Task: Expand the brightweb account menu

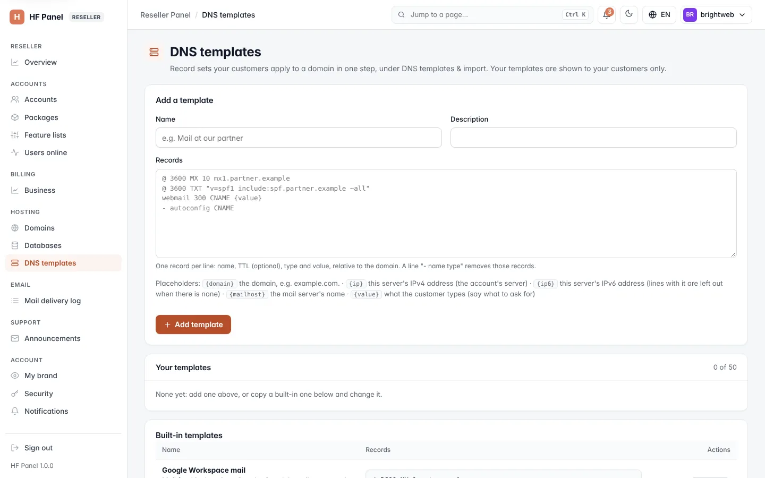Action: tap(717, 15)
